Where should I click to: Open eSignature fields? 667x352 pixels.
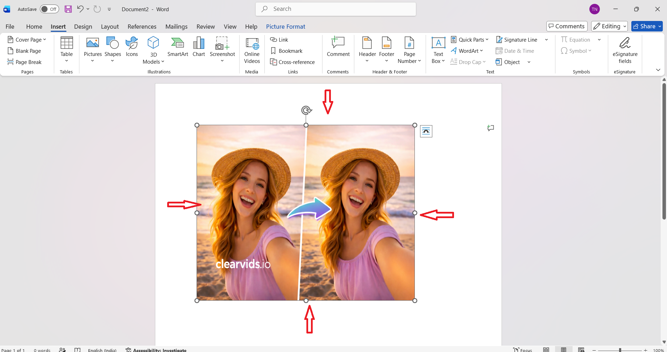[x=625, y=50]
